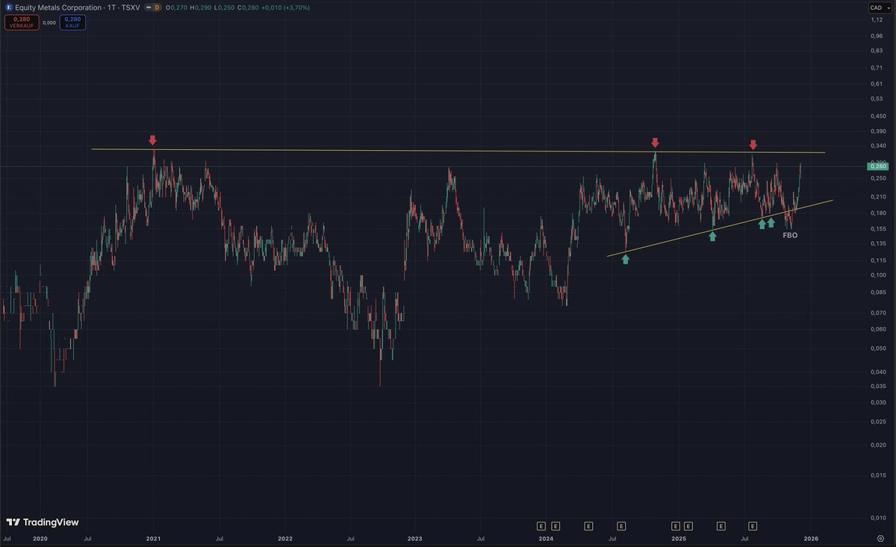Select the yellow horizontal resistance line
Screen dimensions: 896x547
coord(458,151)
